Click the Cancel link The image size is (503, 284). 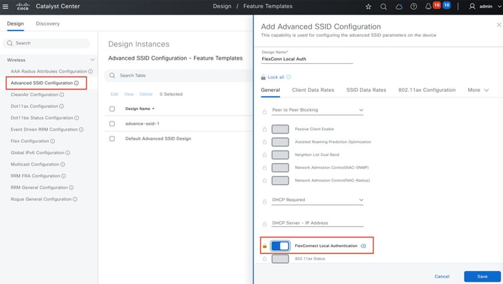[x=441, y=277]
